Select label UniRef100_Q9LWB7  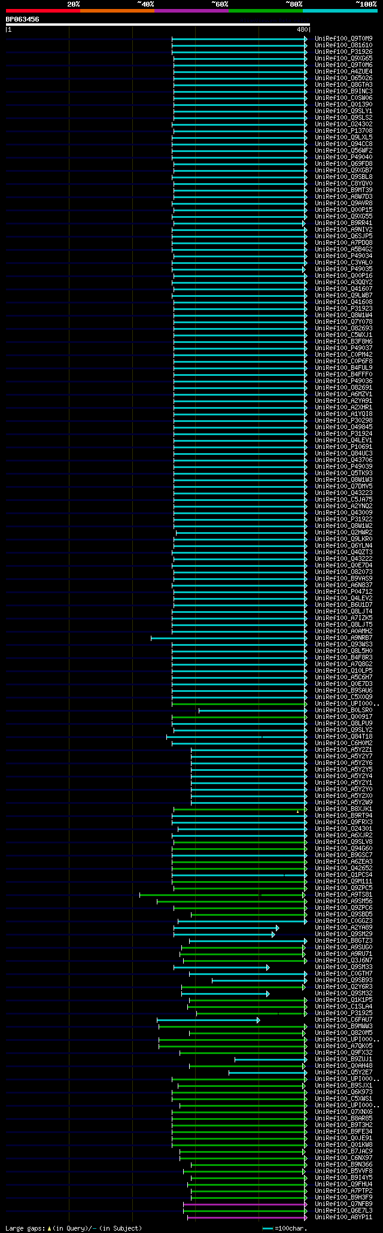344,296
